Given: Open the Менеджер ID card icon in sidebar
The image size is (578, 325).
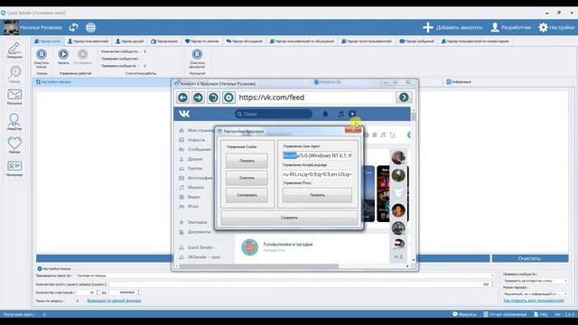Looking at the screenshot, I should click(x=14, y=168).
